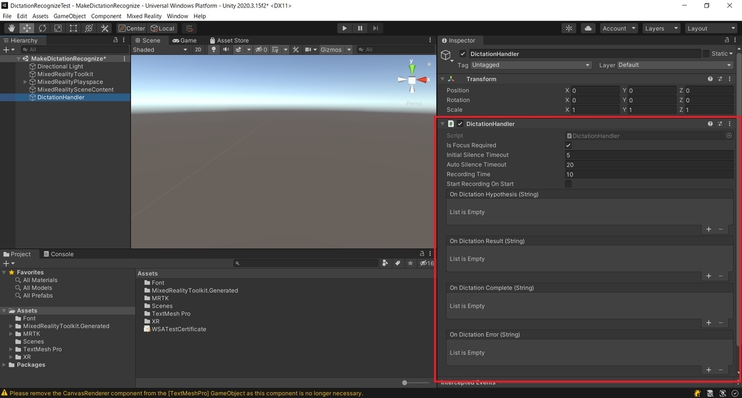Add listener to On Dictation Hypothesis event

[709, 229]
